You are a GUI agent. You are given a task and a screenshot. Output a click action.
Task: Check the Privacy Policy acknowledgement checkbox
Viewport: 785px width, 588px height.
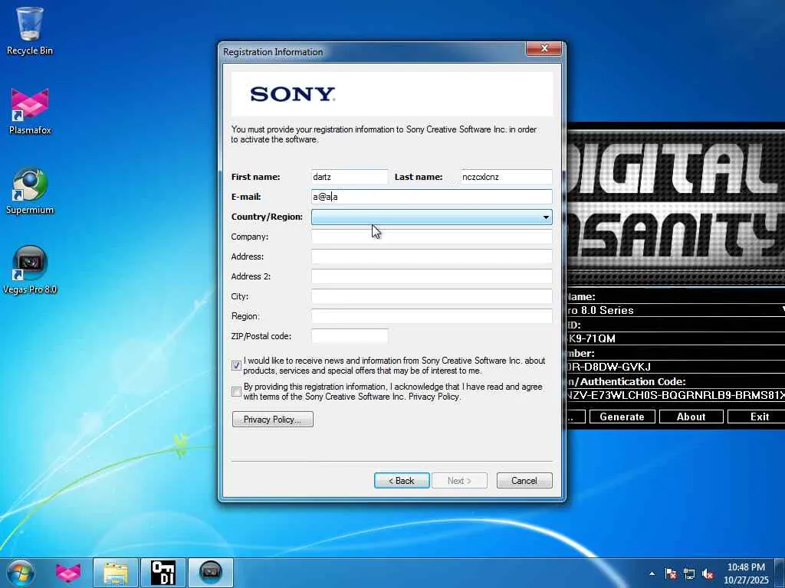tap(236, 391)
